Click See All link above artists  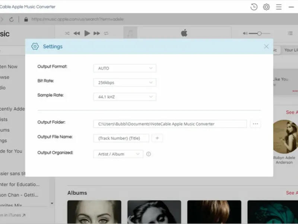[x=292, y=112]
